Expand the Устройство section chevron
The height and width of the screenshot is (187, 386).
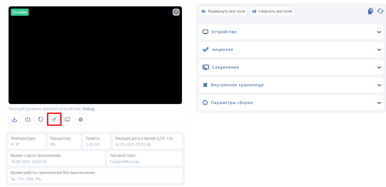coord(379,32)
